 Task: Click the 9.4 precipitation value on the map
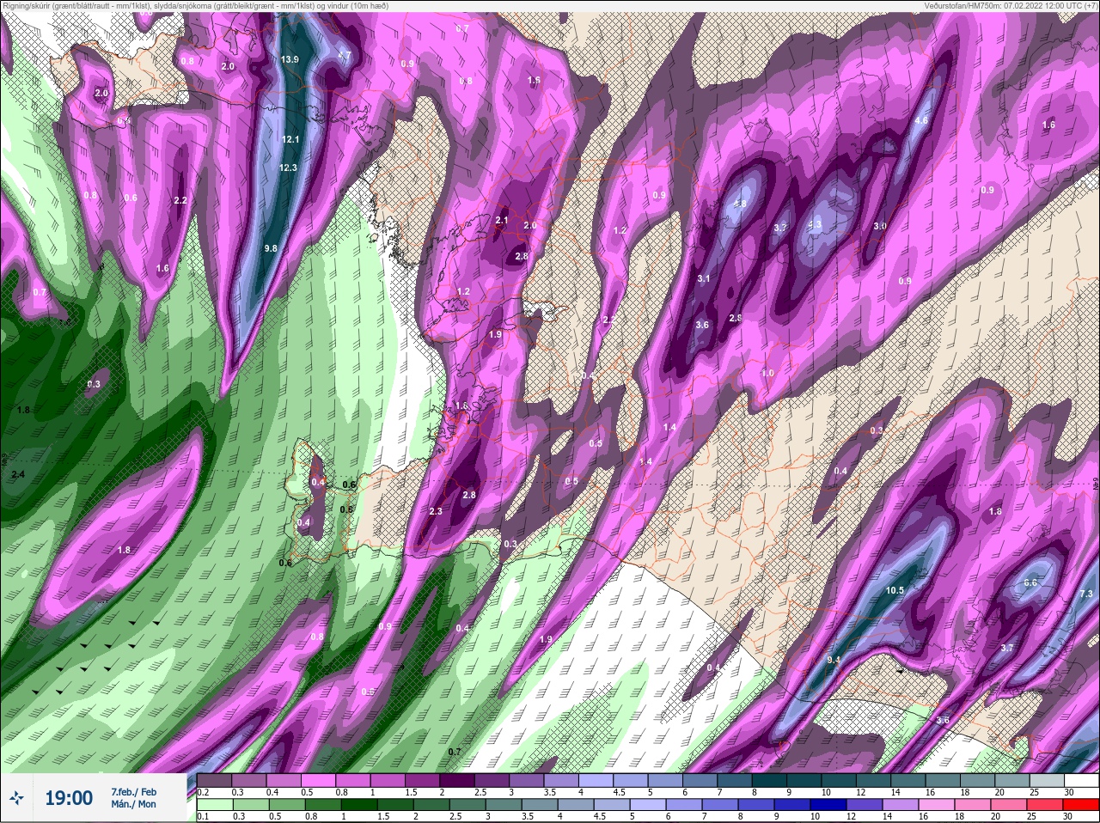[834, 660]
